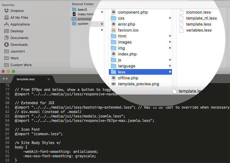Select the Applications sidebar icon

[x=7, y=24]
